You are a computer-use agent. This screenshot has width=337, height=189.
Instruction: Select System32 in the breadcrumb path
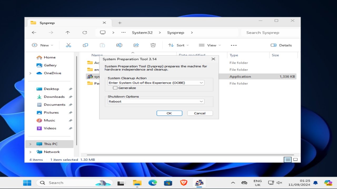142,33
